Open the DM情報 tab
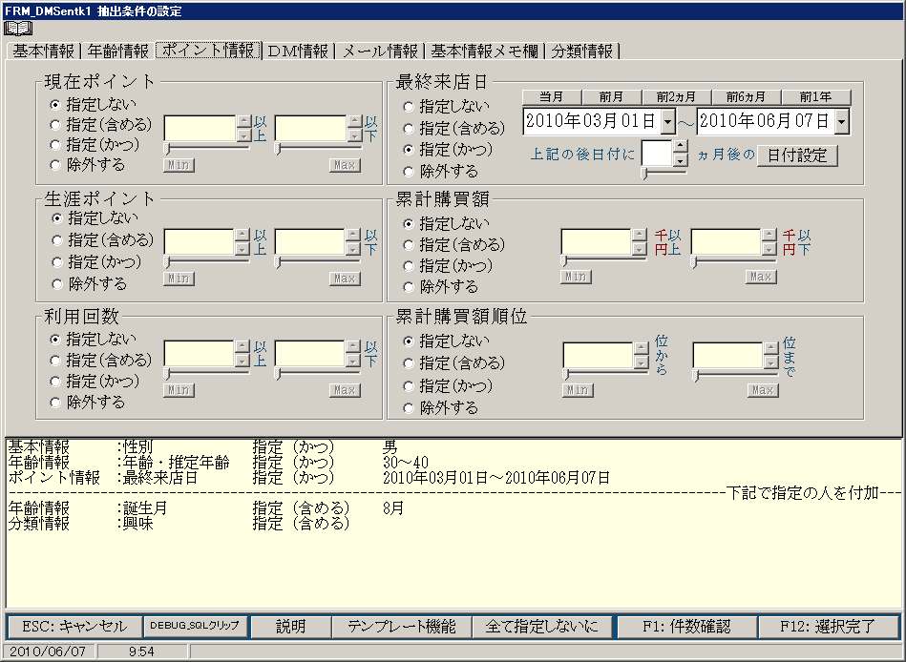This screenshot has height=662, width=906. (298, 51)
